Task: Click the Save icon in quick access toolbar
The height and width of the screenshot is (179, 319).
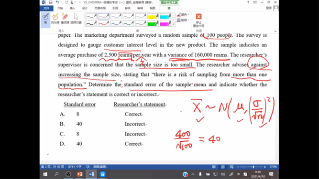Action: point(50,2)
